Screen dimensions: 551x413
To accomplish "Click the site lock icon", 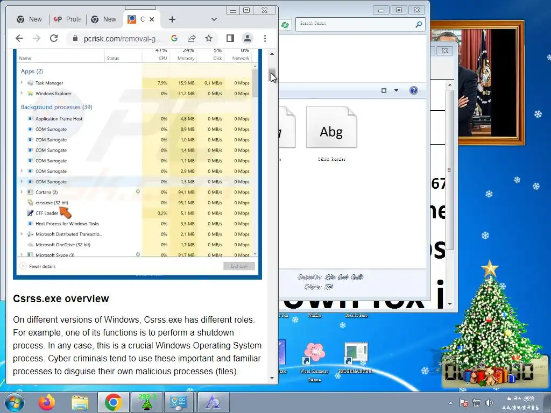I will pos(75,38).
